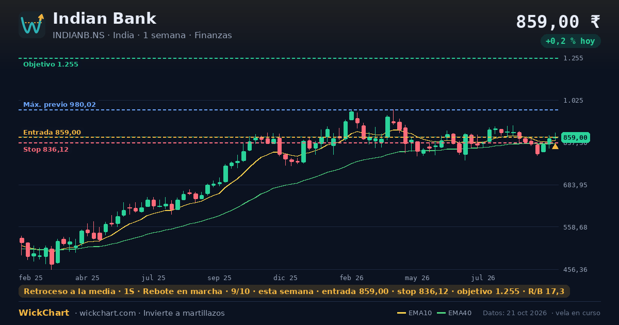Viewport: 619px width, 325px height.
Task: Click the Invierte a martillazos slogan
Action: 184,313
